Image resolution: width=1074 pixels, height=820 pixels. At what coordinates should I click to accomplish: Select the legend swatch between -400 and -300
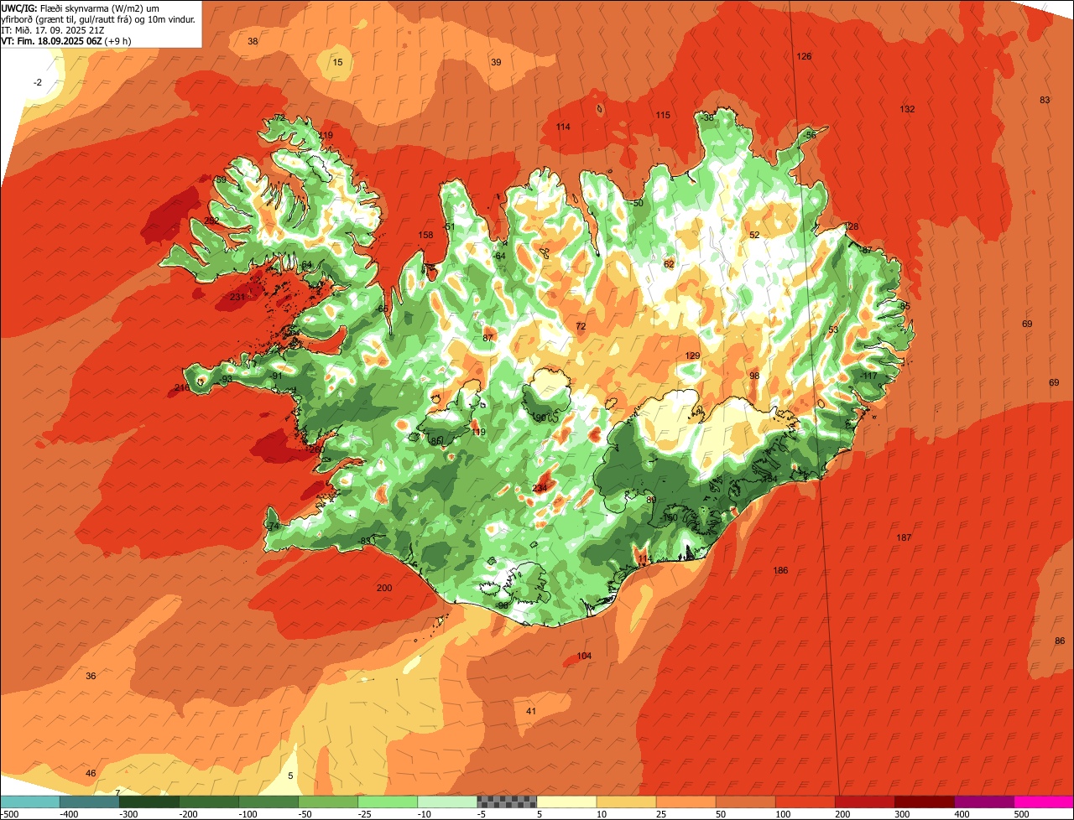pyautogui.click(x=90, y=802)
